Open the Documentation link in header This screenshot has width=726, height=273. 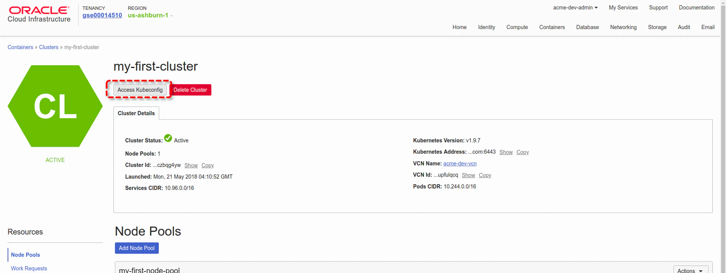(x=697, y=8)
